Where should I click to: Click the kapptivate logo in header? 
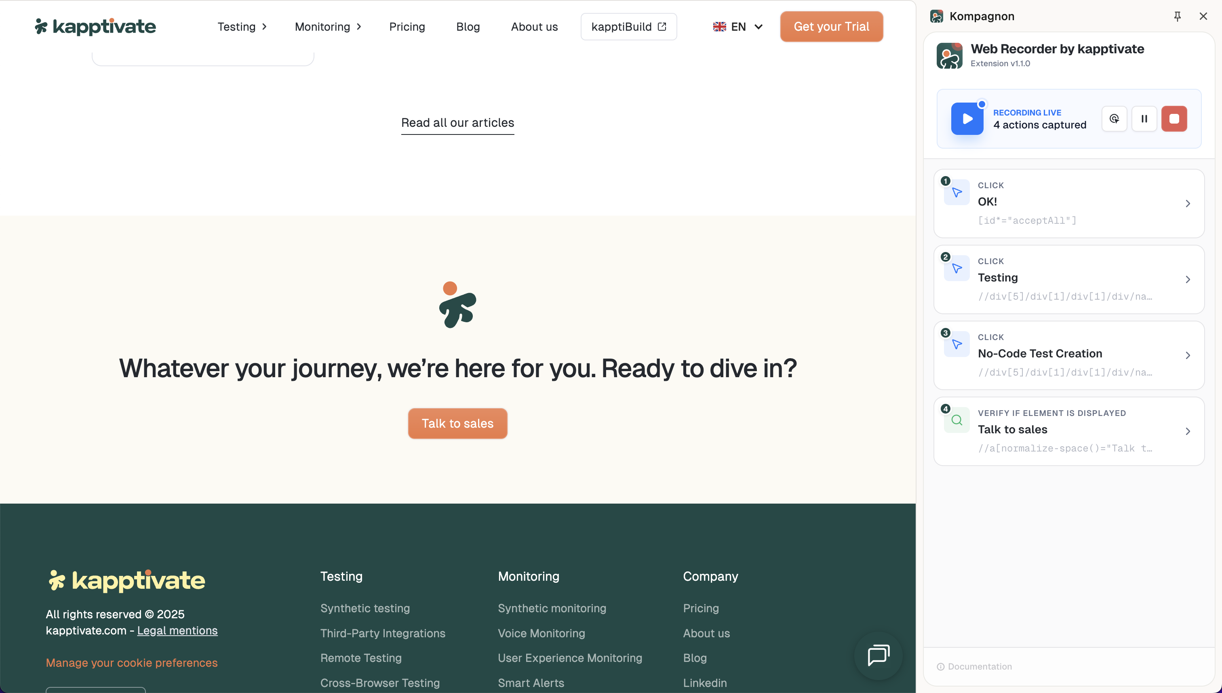95,27
